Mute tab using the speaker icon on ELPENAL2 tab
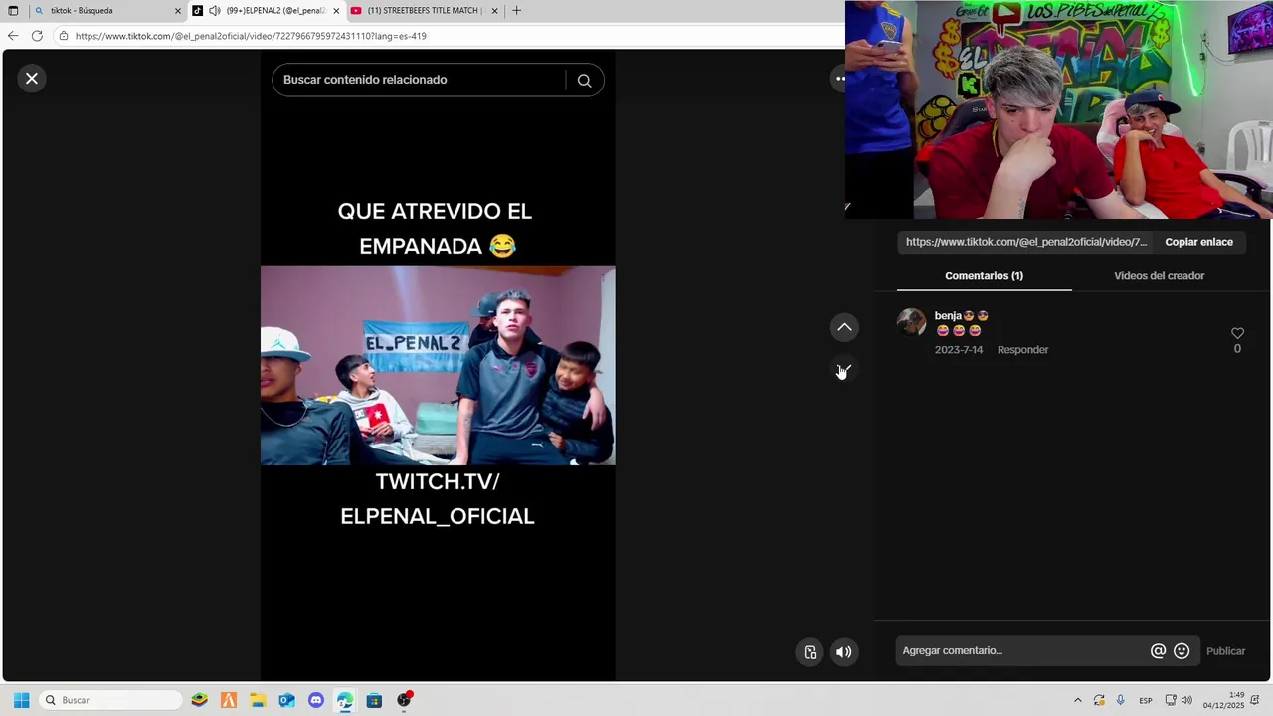 click(x=215, y=11)
